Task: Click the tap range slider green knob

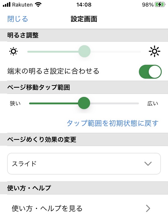Action: 84,103
